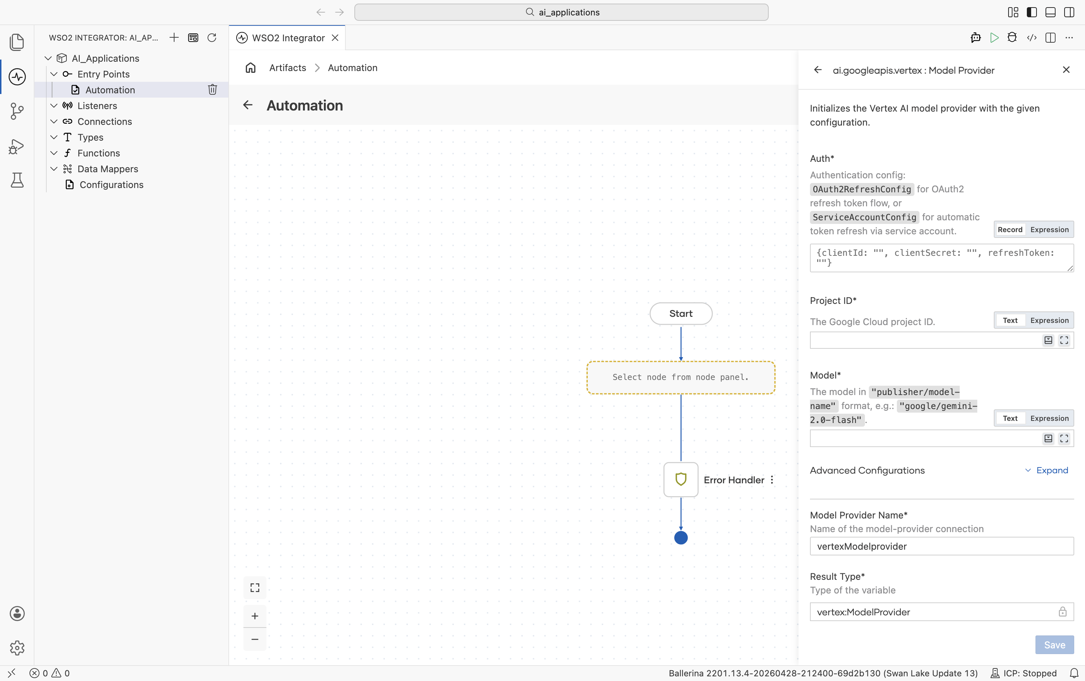This screenshot has width=1085, height=681.
Task: Close the Model Provider panel
Action: (1066, 70)
